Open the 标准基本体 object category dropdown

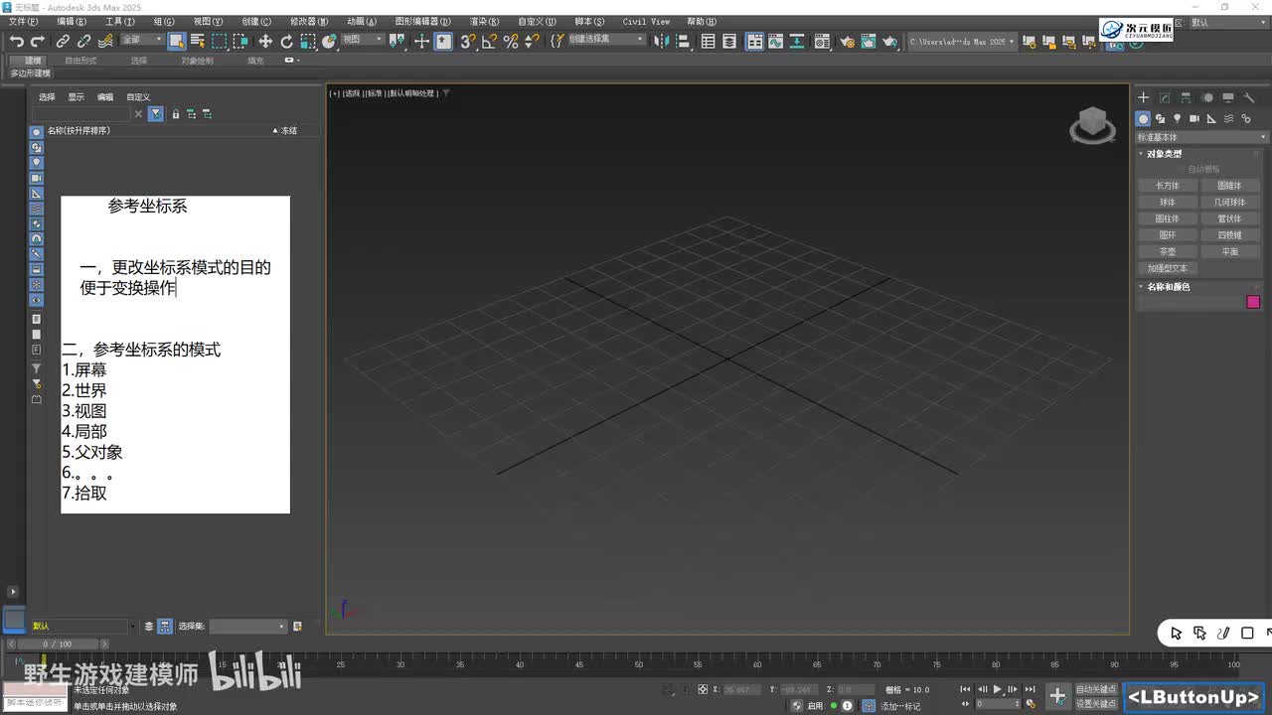pos(1202,137)
